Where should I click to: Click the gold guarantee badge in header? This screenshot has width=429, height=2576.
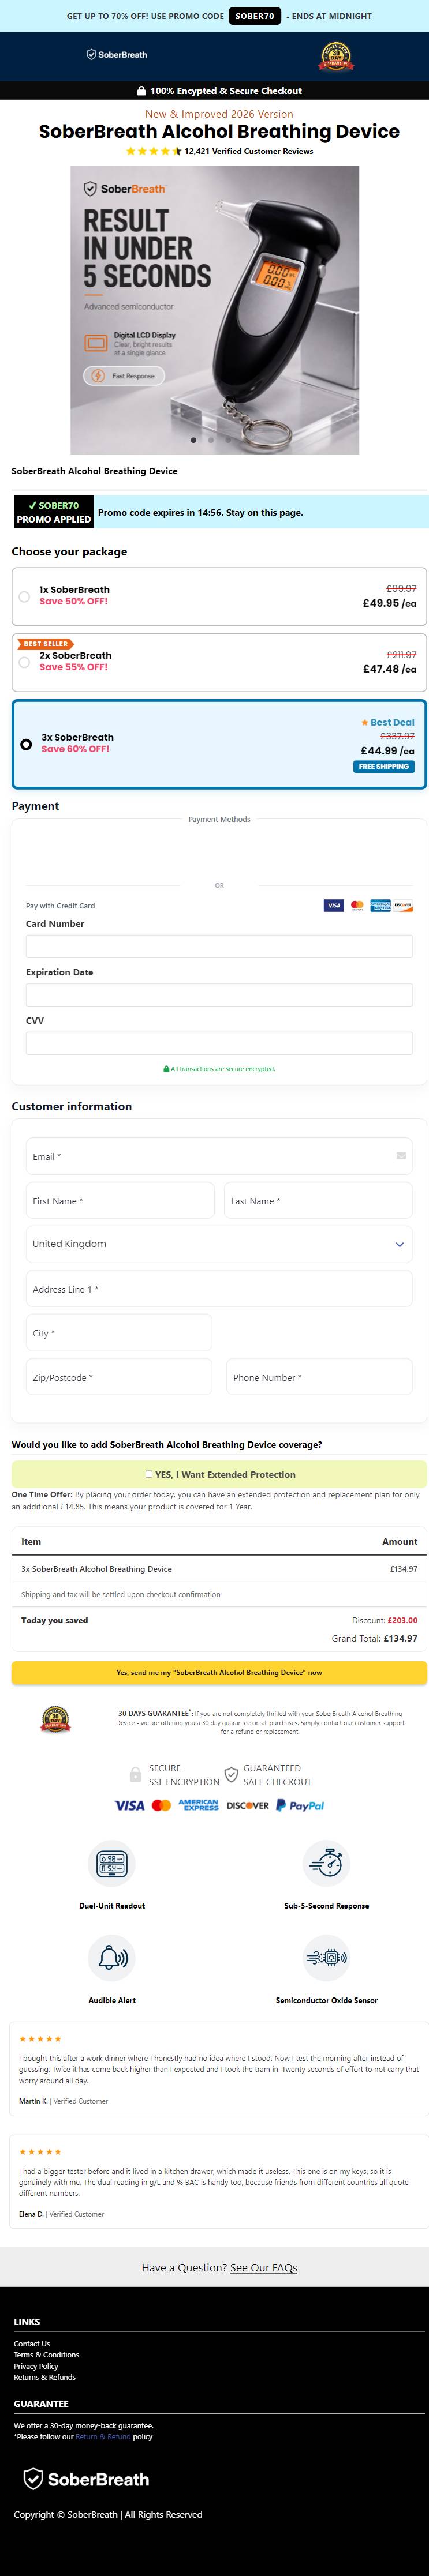click(x=336, y=56)
